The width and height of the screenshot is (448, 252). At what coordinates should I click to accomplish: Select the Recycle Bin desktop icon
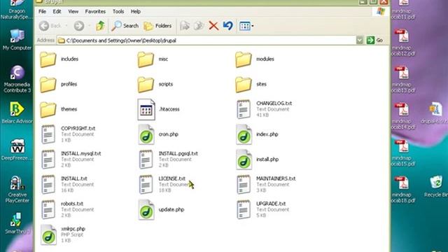pos(436,187)
